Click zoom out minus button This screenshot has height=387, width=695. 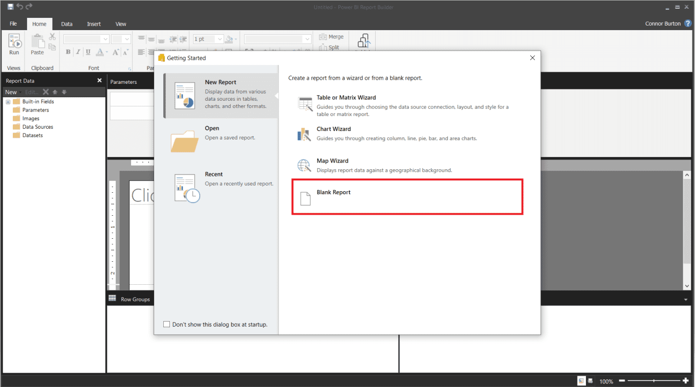pos(622,381)
